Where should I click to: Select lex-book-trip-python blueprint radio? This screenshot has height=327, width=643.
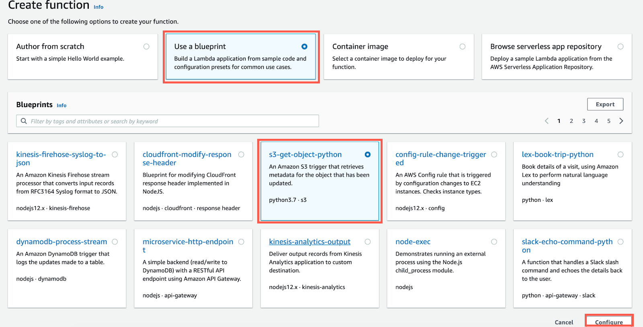coord(620,154)
